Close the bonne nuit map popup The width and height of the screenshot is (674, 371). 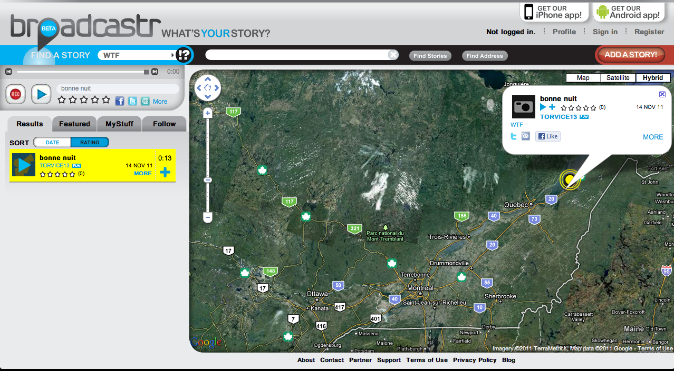(x=662, y=94)
